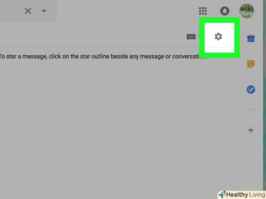Viewport: 266px width, 199px height.
Task: Click the blank header area beside the search box
Action: point(127,11)
